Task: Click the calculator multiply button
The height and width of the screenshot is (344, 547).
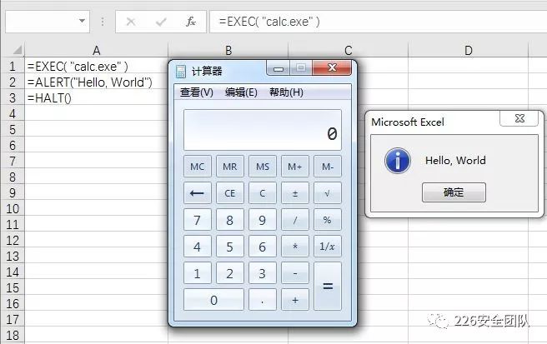Action: (x=295, y=247)
